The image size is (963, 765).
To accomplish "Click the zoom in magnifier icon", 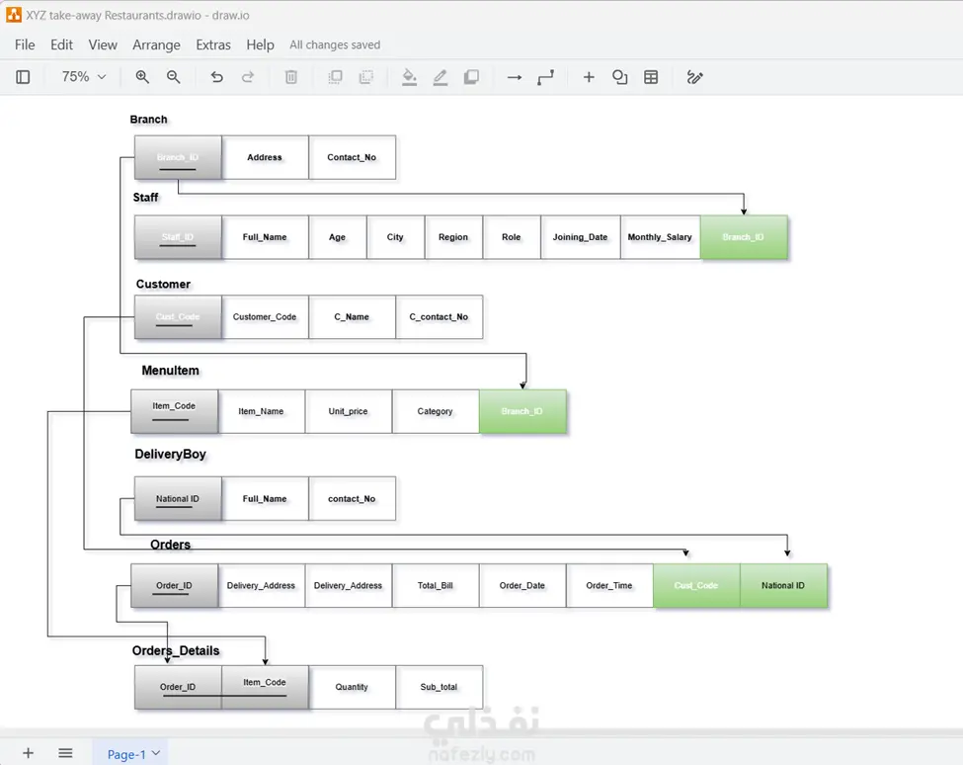I will click(142, 77).
